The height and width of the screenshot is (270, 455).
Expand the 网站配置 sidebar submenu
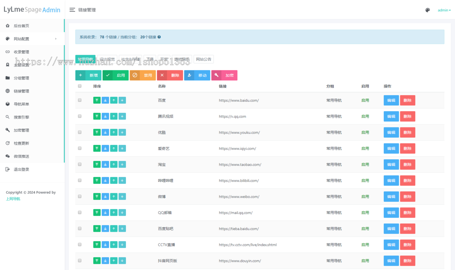point(32,39)
